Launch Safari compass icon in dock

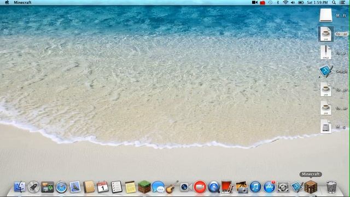(x=61, y=187)
